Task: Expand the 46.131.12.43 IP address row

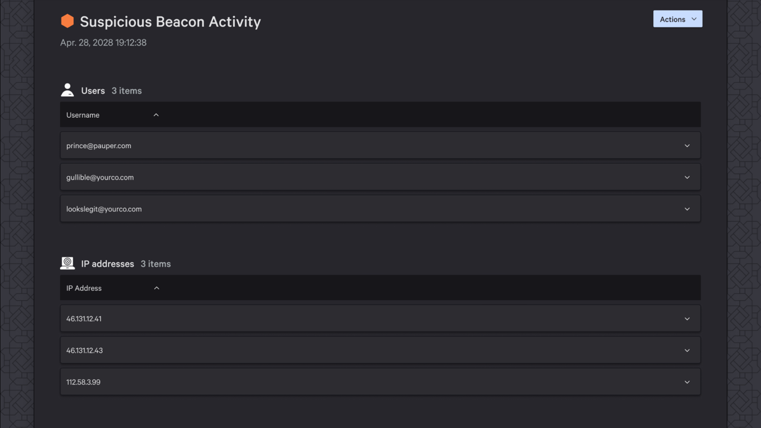Action: (687, 350)
